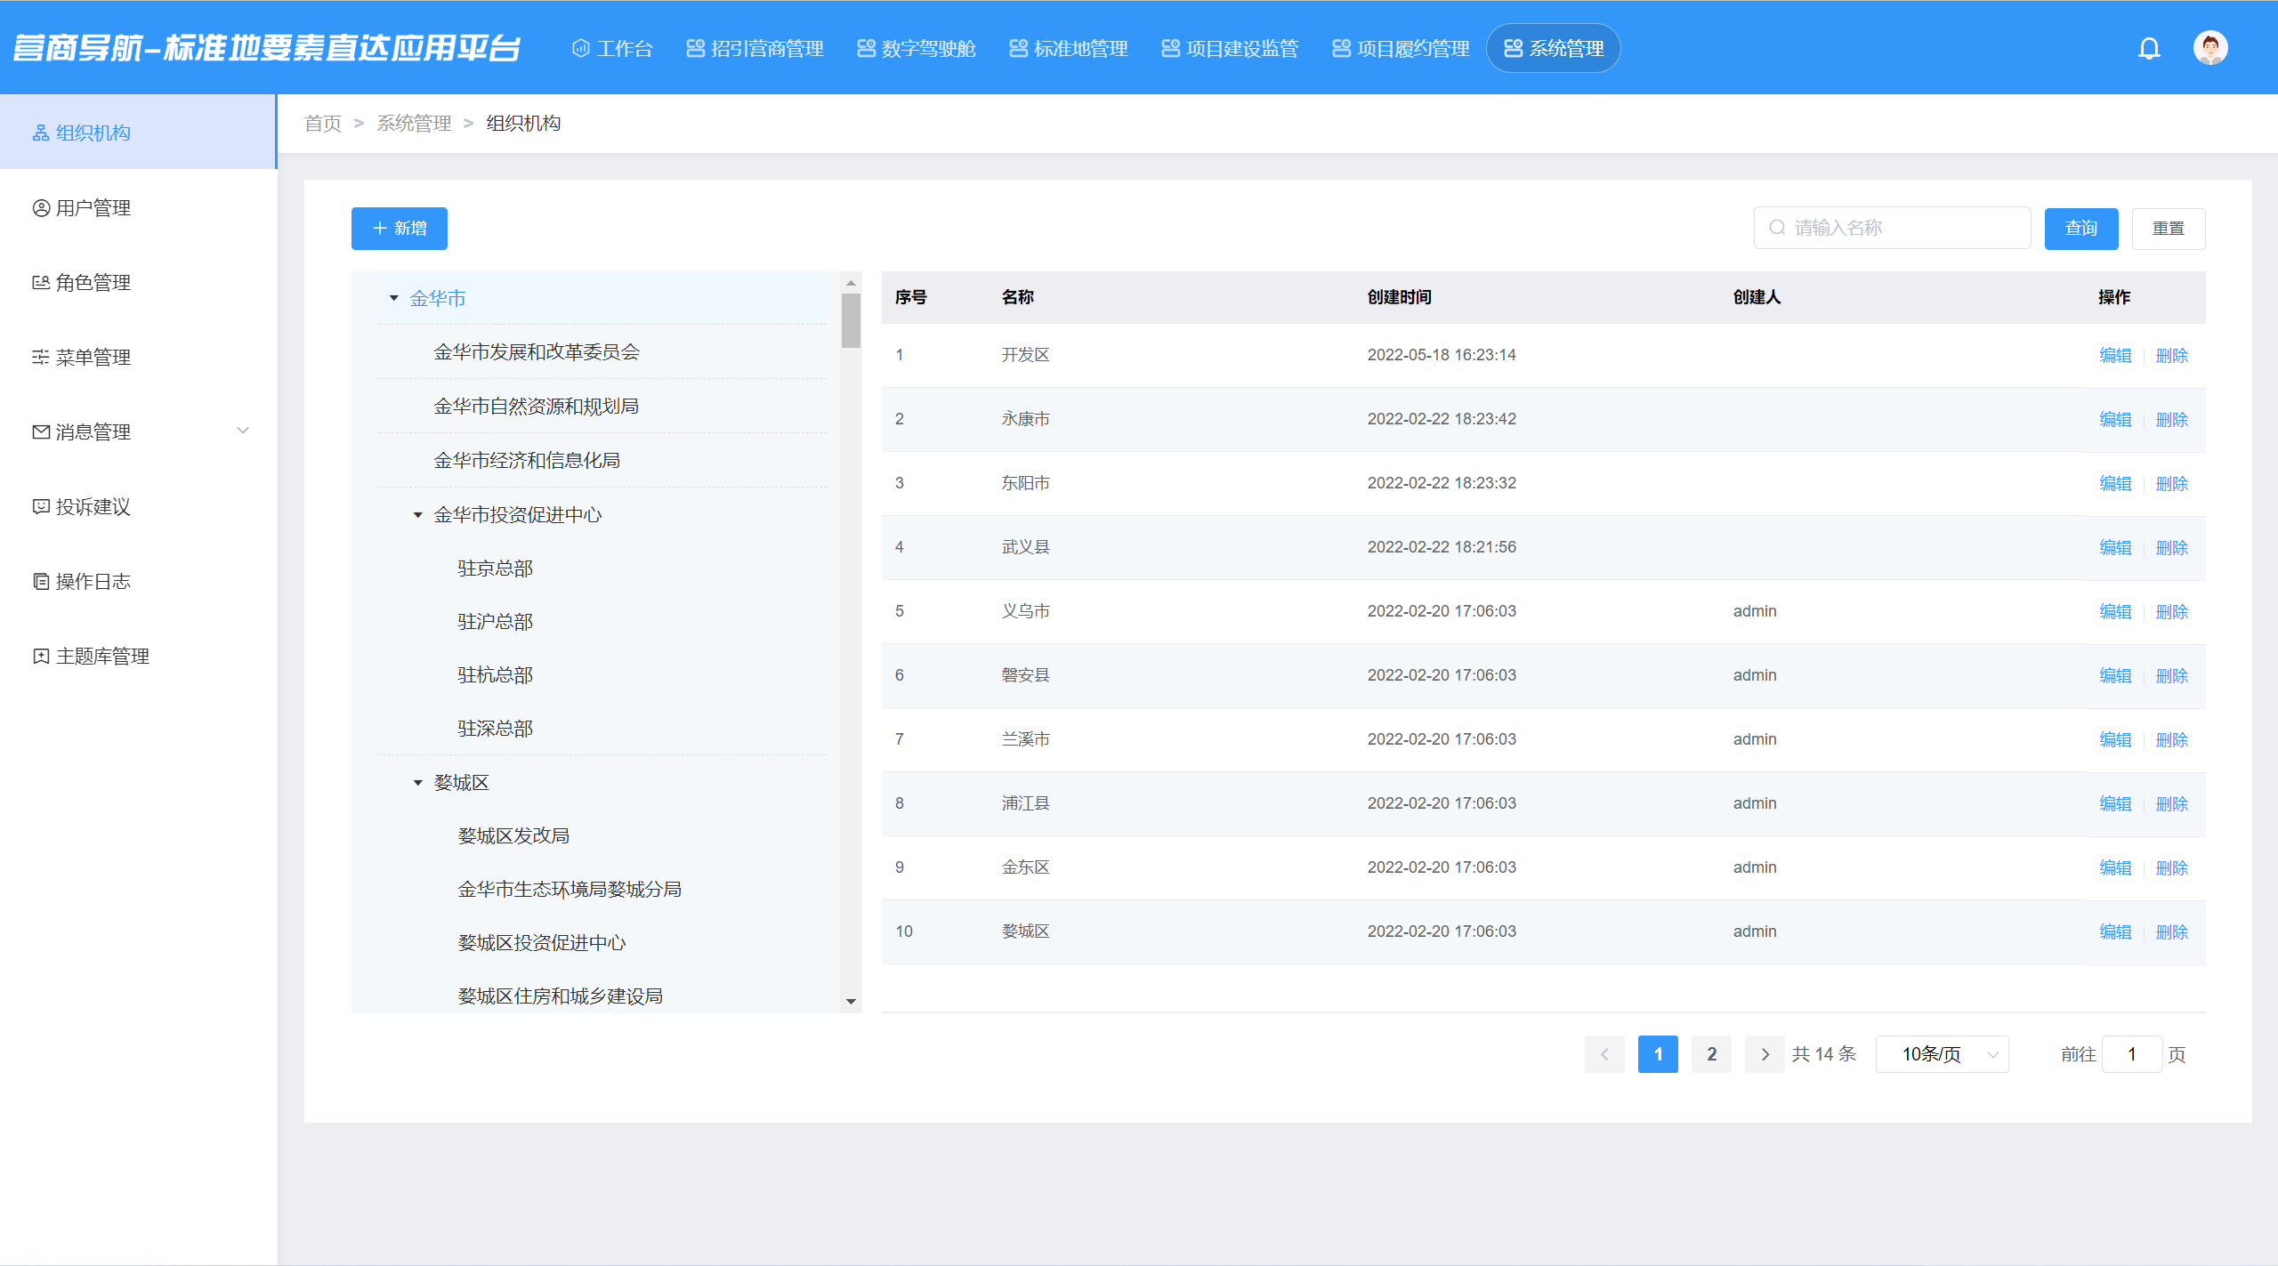Open 组织机构 in the sidebar

[138, 133]
